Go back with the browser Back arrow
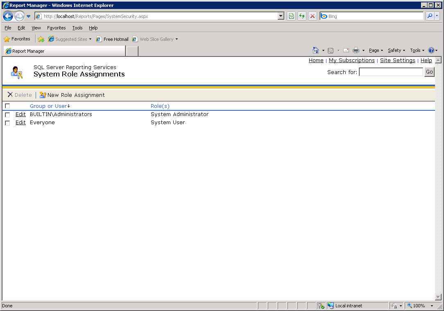 coord(8,16)
